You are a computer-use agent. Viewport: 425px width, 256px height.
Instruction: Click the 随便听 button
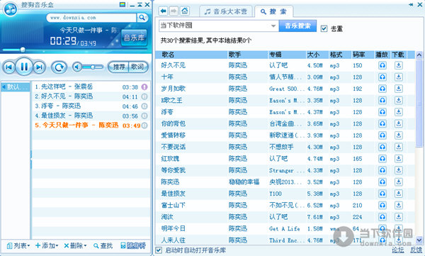tap(133, 245)
